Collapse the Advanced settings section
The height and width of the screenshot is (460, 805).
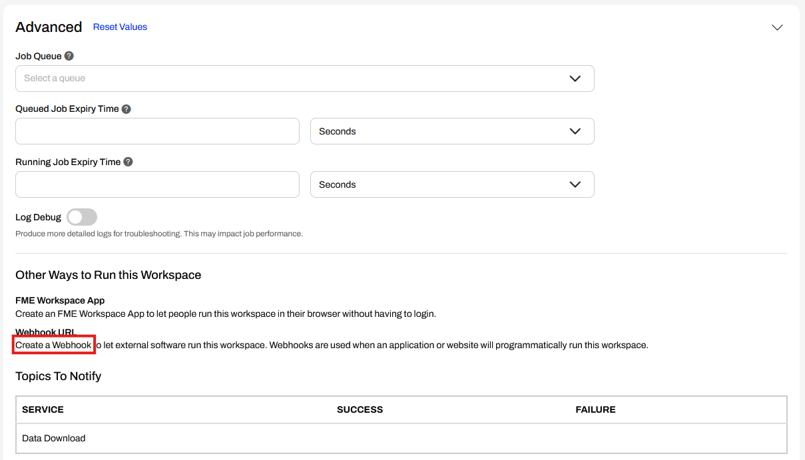click(777, 27)
